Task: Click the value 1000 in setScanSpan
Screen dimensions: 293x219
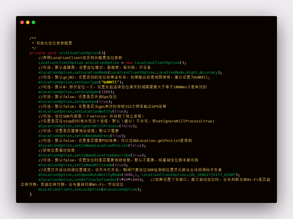Action: tap(106, 92)
